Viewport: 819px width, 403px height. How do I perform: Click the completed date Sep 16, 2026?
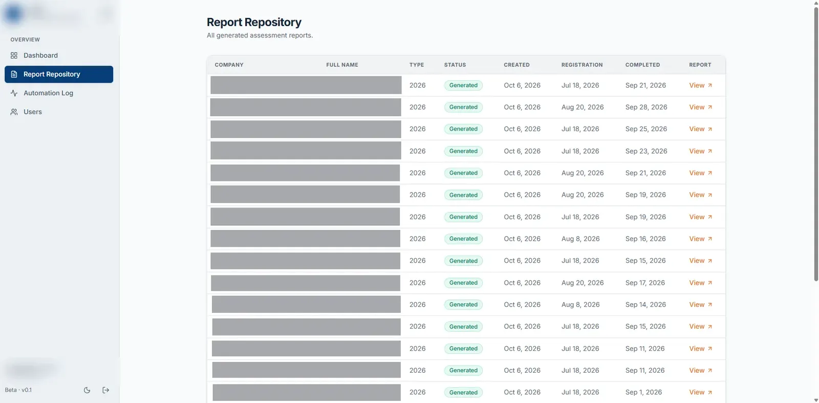(645, 239)
